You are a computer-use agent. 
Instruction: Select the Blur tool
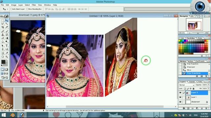click(x=3, y=42)
